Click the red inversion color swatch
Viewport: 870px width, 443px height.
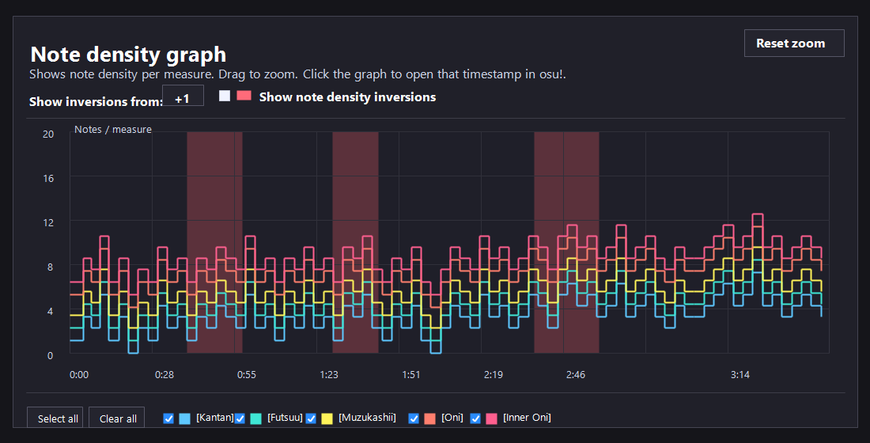[244, 96]
